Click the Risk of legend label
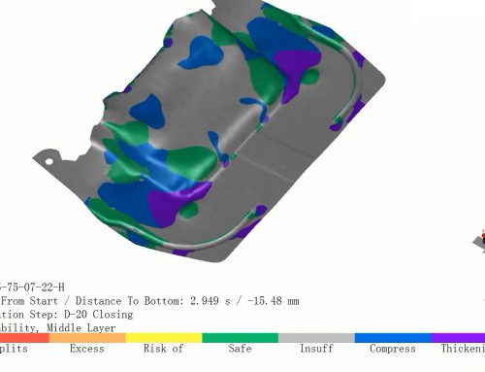Image resolution: width=485 pixels, height=372 pixels. click(163, 349)
